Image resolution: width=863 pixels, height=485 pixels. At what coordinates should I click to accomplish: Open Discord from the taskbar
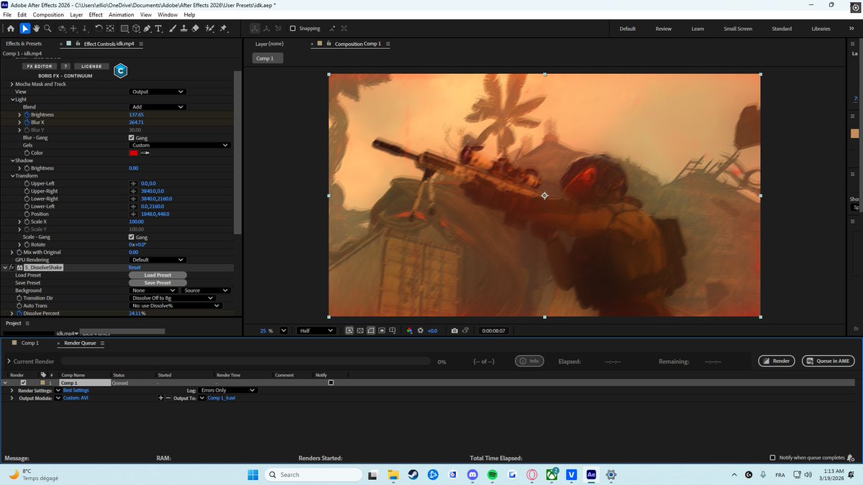[472, 474]
